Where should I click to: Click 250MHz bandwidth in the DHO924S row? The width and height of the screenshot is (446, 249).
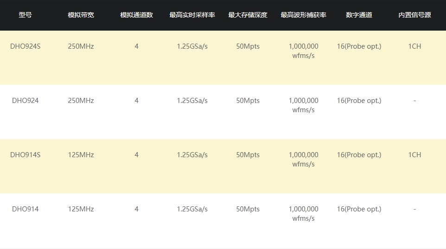pyautogui.click(x=81, y=46)
